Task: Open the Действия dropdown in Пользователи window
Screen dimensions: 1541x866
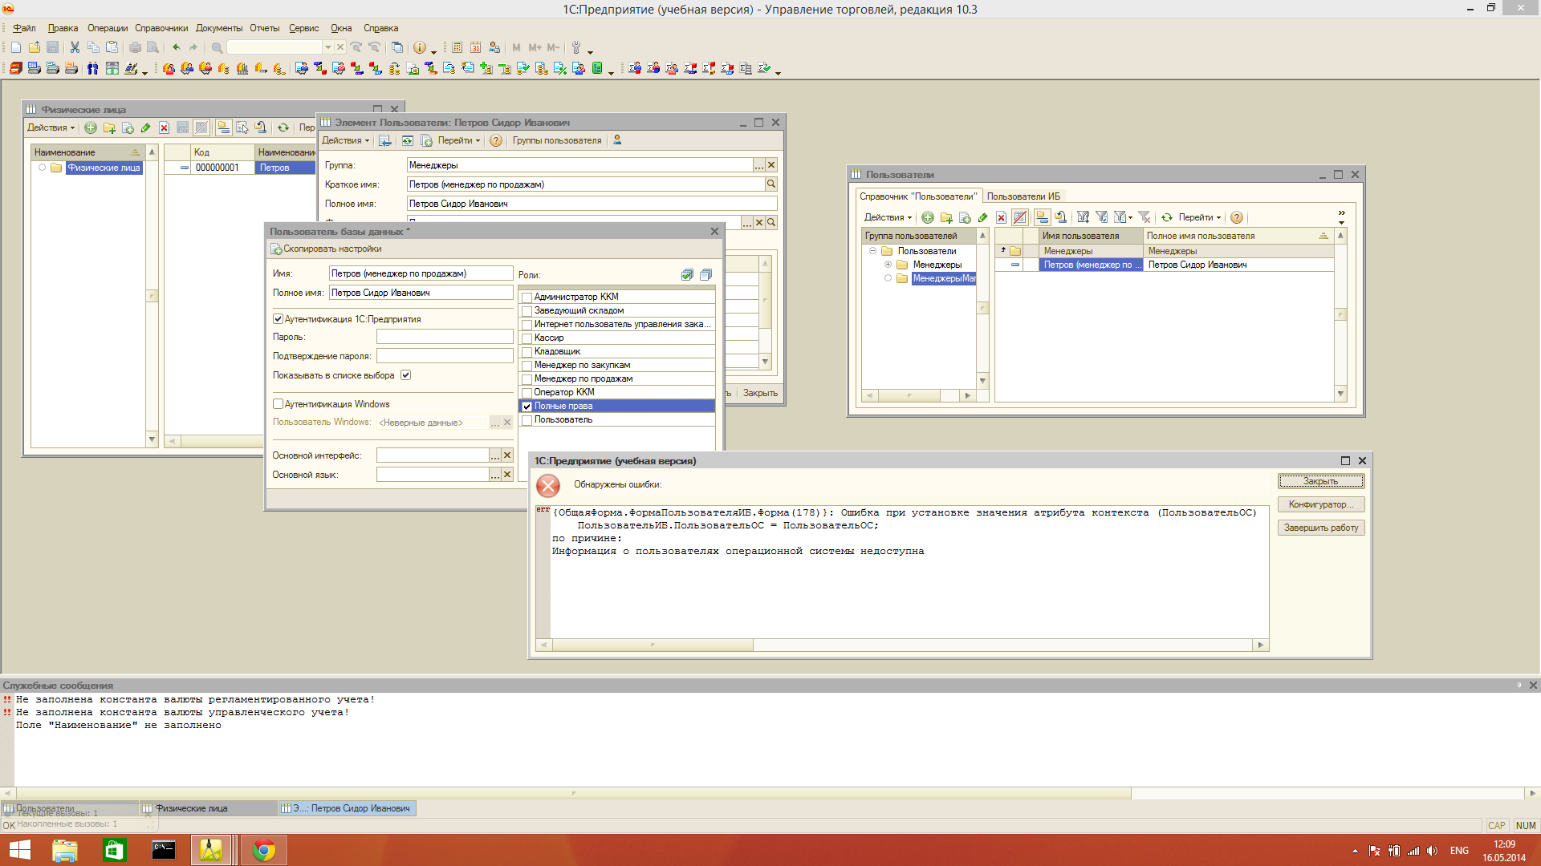Action: (x=887, y=217)
